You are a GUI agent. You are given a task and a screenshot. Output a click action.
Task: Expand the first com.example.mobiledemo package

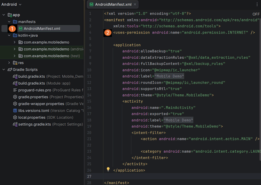(x=15, y=42)
